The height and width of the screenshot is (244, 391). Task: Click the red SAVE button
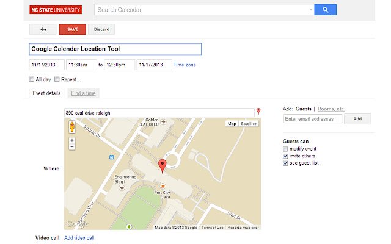[x=72, y=29]
